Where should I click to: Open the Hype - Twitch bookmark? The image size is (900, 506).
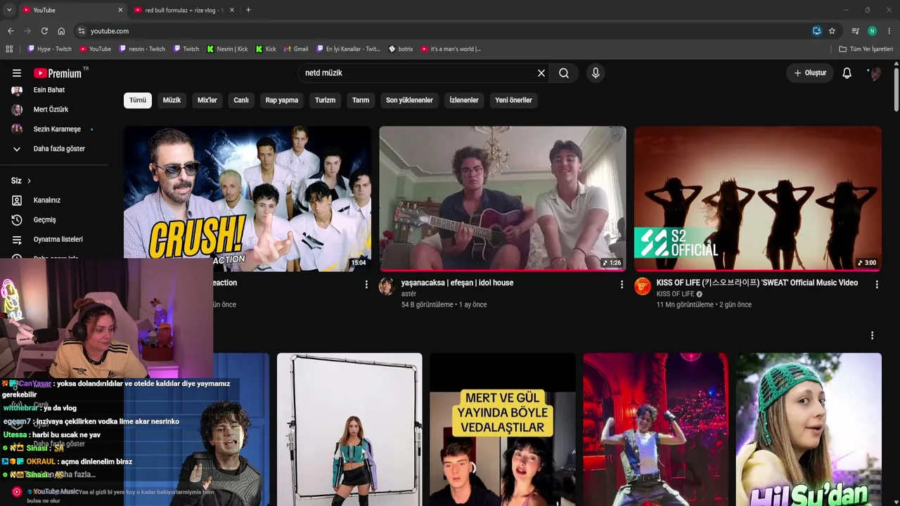click(49, 49)
